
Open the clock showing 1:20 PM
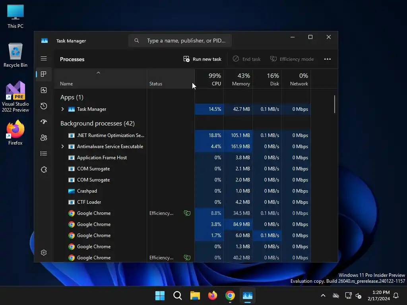[379, 295]
